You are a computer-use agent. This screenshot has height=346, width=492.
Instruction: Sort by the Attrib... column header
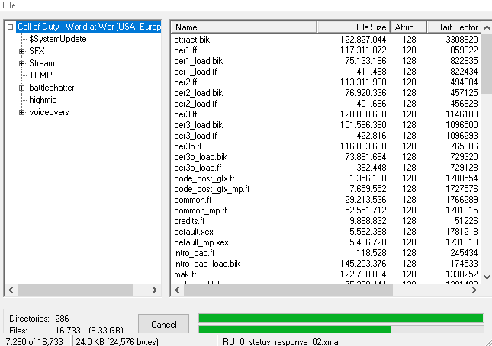(408, 27)
